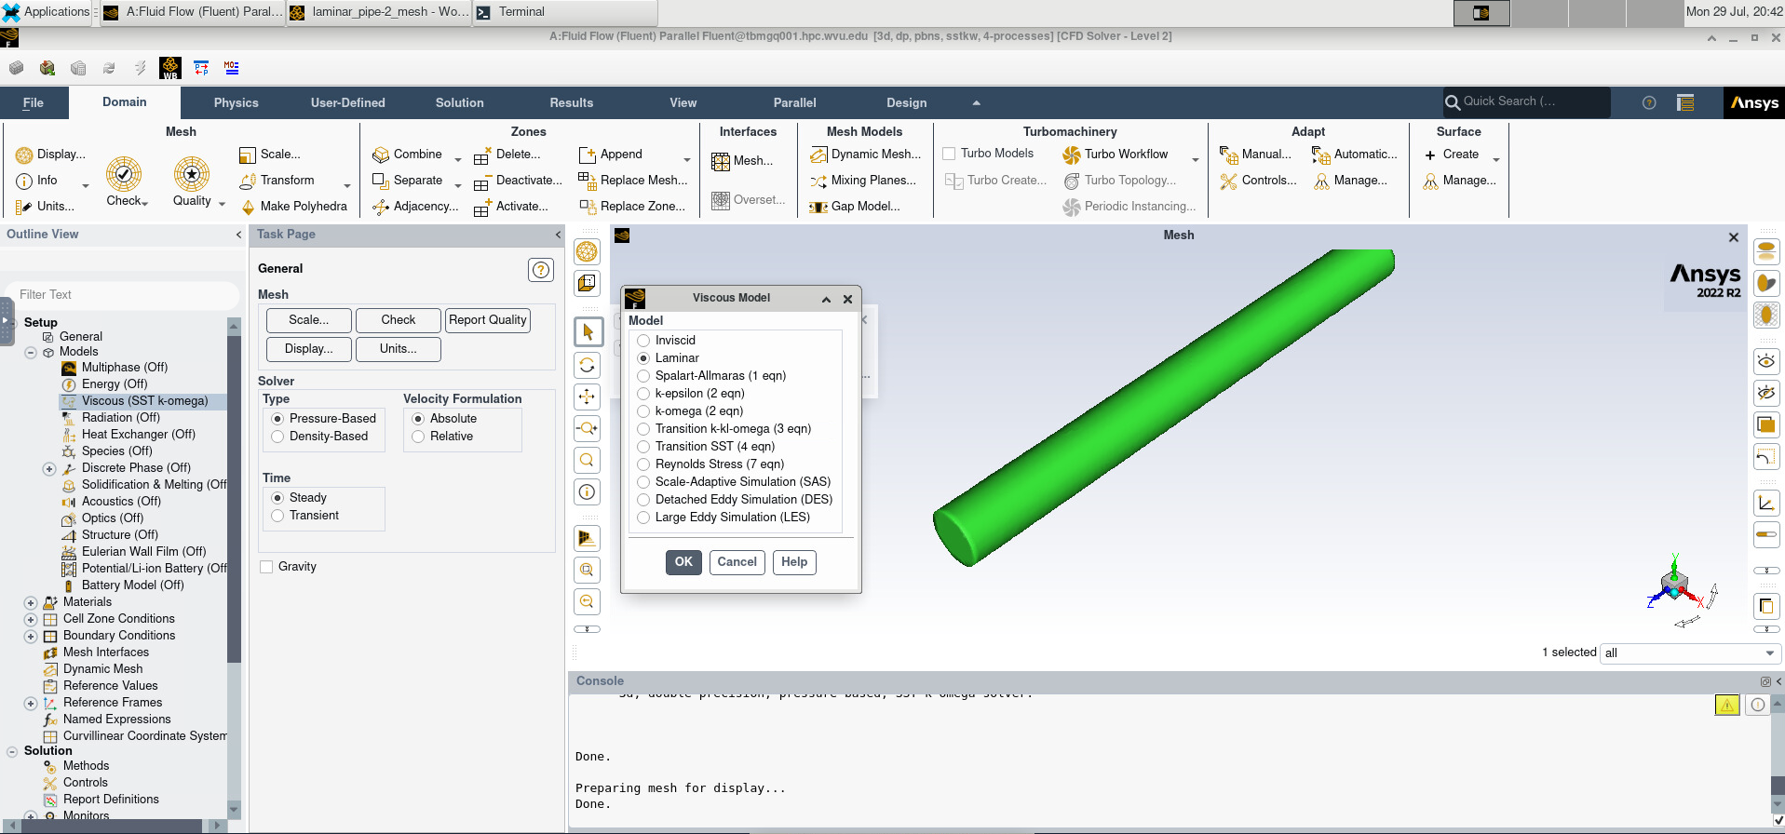Click the Workbench WB toolbar icon
Image resolution: width=1785 pixels, height=834 pixels.
169,68
